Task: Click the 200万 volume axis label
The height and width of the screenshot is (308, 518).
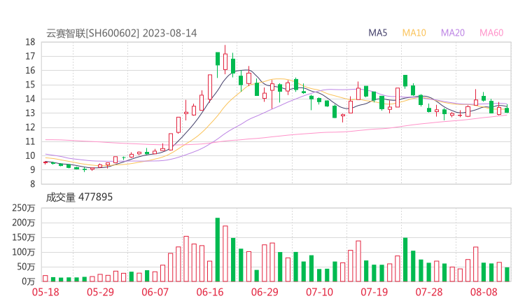Action: pyautogui.click(x=24, y=223)
